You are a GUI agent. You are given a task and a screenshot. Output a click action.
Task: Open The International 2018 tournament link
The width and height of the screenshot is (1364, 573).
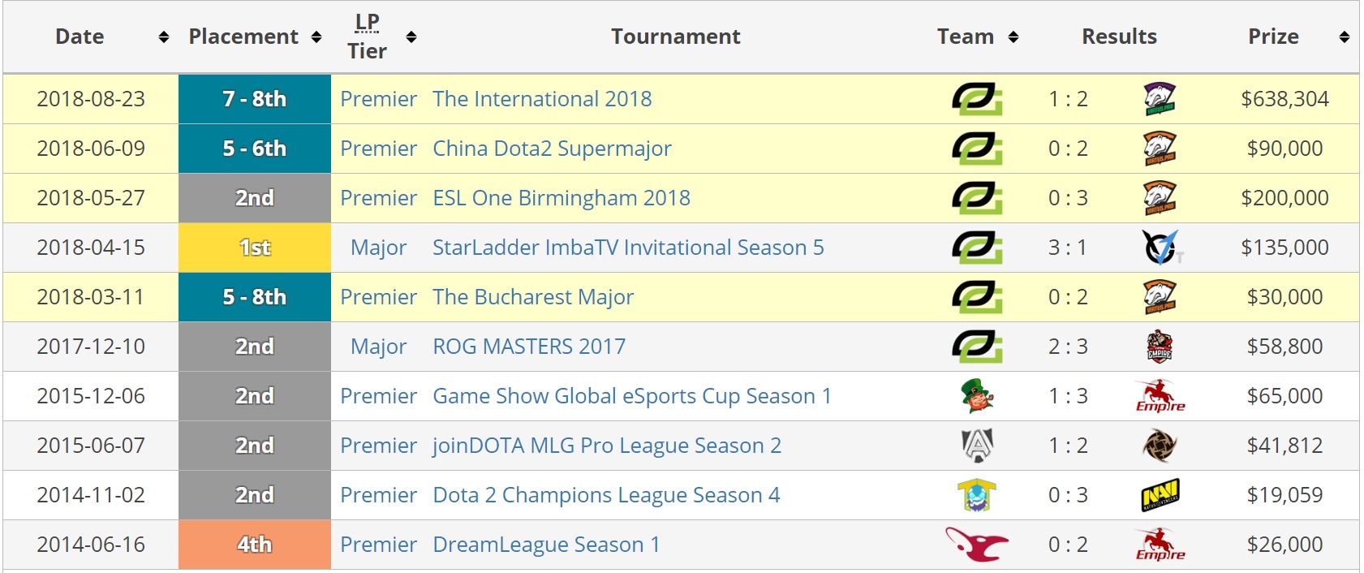[x=542, y=99]
